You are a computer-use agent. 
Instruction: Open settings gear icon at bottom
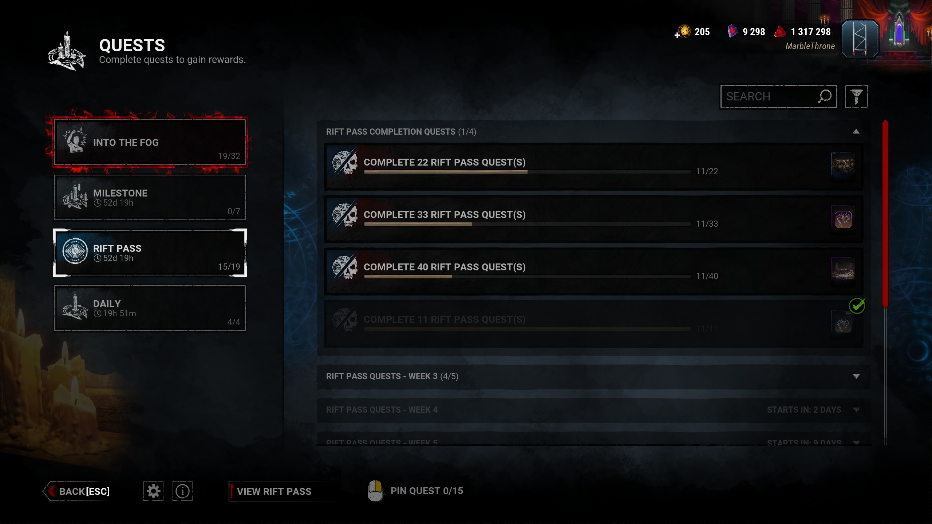pyautogui.click(x=153, y=491)
